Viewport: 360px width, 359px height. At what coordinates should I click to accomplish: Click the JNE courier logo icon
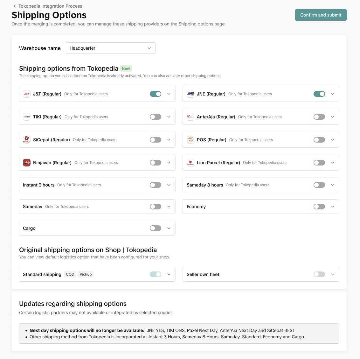pyautogui.click(x=190, y=94)
